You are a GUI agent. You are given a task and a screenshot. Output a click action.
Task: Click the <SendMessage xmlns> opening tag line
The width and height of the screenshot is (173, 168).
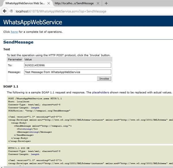[43, 126]
